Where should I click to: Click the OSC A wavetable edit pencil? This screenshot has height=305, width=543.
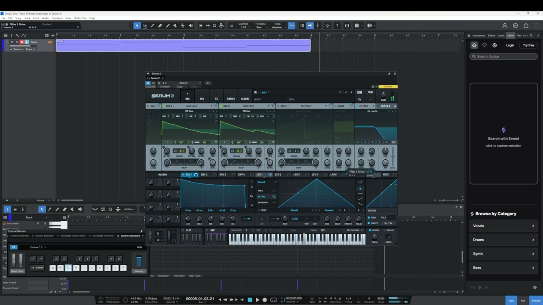tap(216, 121)
